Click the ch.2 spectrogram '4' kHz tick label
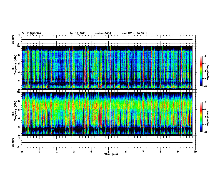Image resolution: width=220 pixels, height=170 pixels. pyautogui.click(x=19, y=118)
